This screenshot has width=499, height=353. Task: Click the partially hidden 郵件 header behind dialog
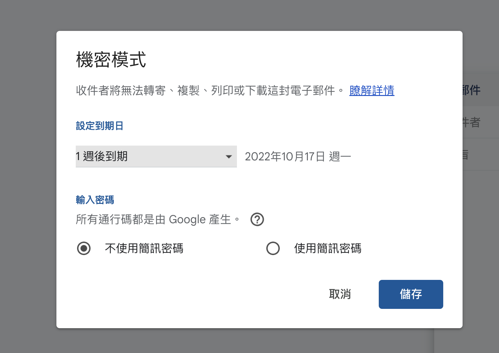[472, 90]
